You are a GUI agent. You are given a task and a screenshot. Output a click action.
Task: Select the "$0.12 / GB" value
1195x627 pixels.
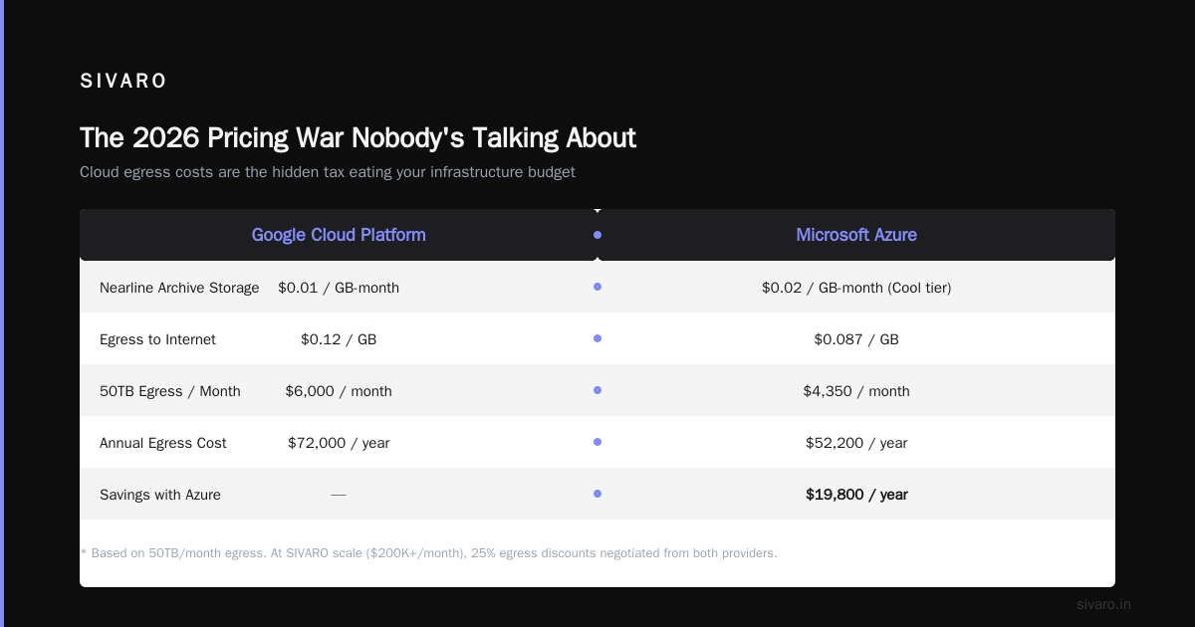pos(339,339)
